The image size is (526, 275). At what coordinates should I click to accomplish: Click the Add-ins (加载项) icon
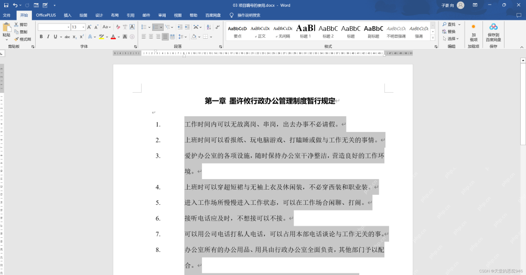coord(474,27)
